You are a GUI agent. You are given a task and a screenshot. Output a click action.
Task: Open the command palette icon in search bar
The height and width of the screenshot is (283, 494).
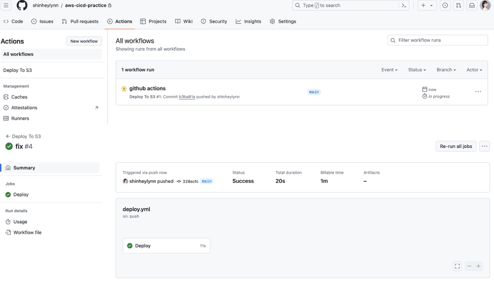404,5
